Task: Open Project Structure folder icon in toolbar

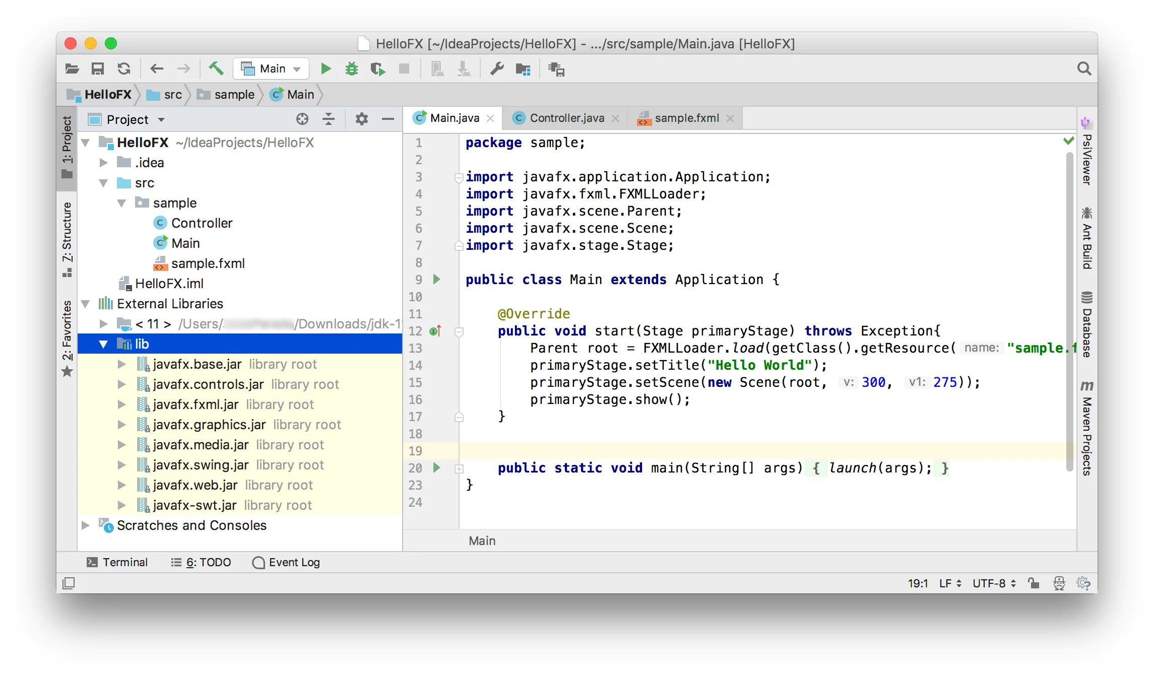Action: [523, 69]
